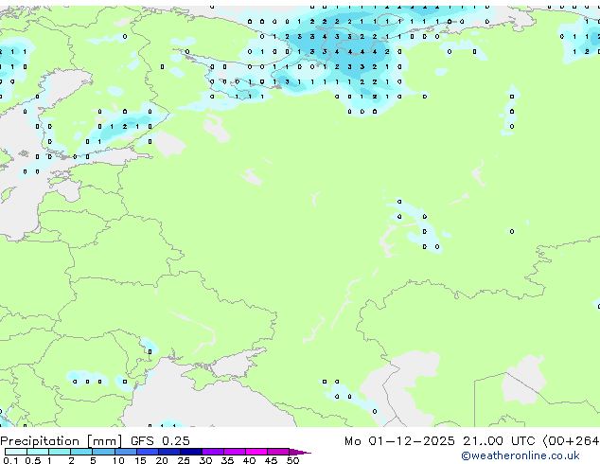This screenshot has width=600, height=464.
Task: Select the 35–40 mm legend swatch
Action: [234, 452]
